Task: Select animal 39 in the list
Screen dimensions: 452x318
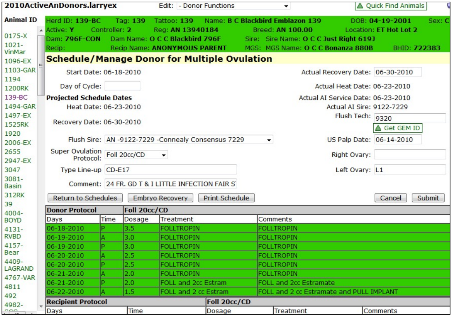Action: click(x=9, y=204)
